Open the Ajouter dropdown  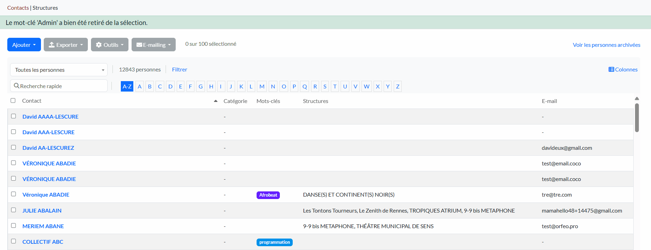tap(24, 45)
